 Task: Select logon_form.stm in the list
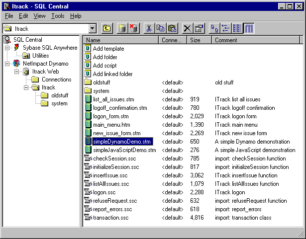(x=111, y=116)
